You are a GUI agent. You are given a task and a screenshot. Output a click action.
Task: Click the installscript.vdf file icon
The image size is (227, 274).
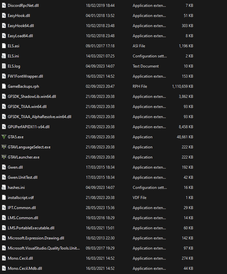tap(4, 198)
